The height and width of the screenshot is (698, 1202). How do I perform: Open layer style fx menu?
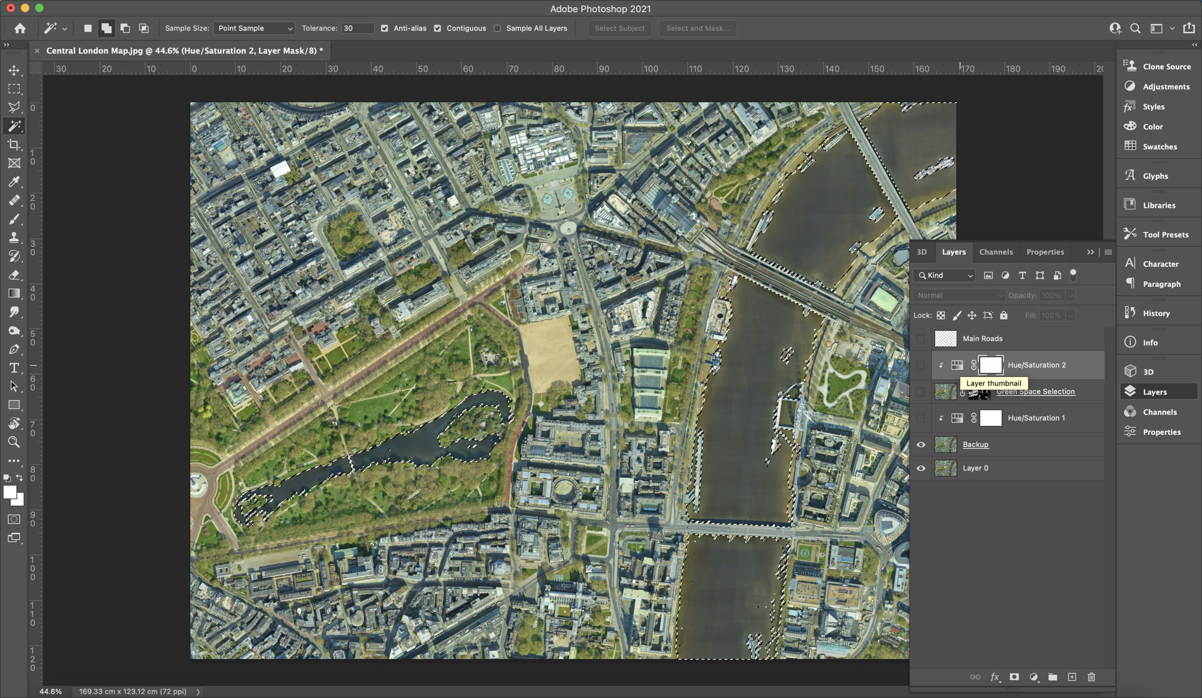(995, 677)
